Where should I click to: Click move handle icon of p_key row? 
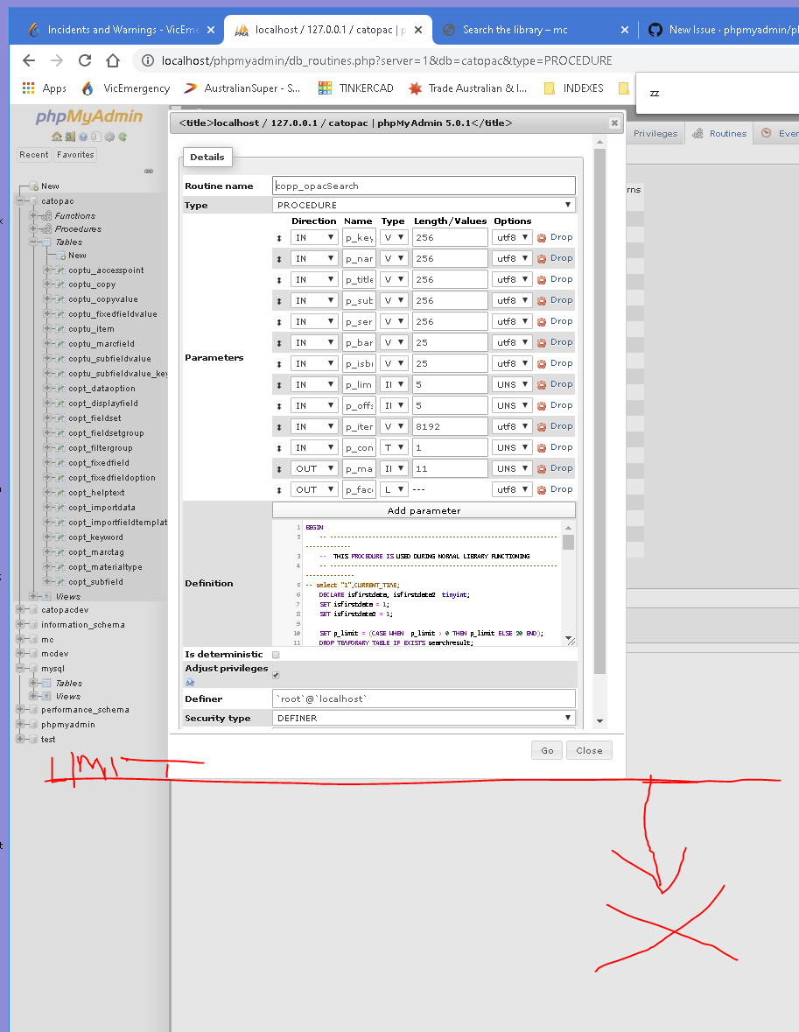pyautogui.click(x=279, y=238)
